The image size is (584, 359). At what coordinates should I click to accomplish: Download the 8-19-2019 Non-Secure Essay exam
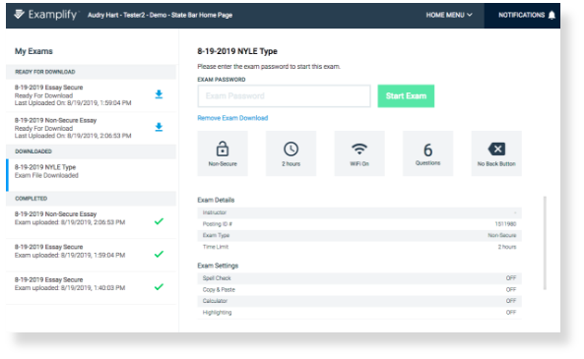159,127
